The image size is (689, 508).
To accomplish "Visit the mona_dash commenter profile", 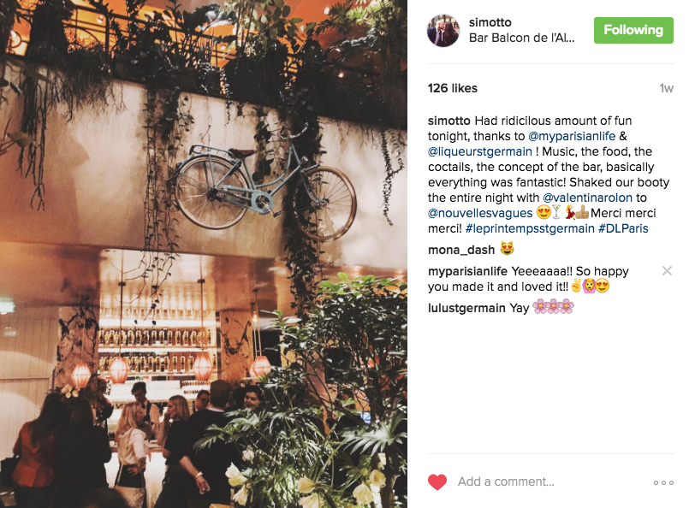I will (461, 250).
